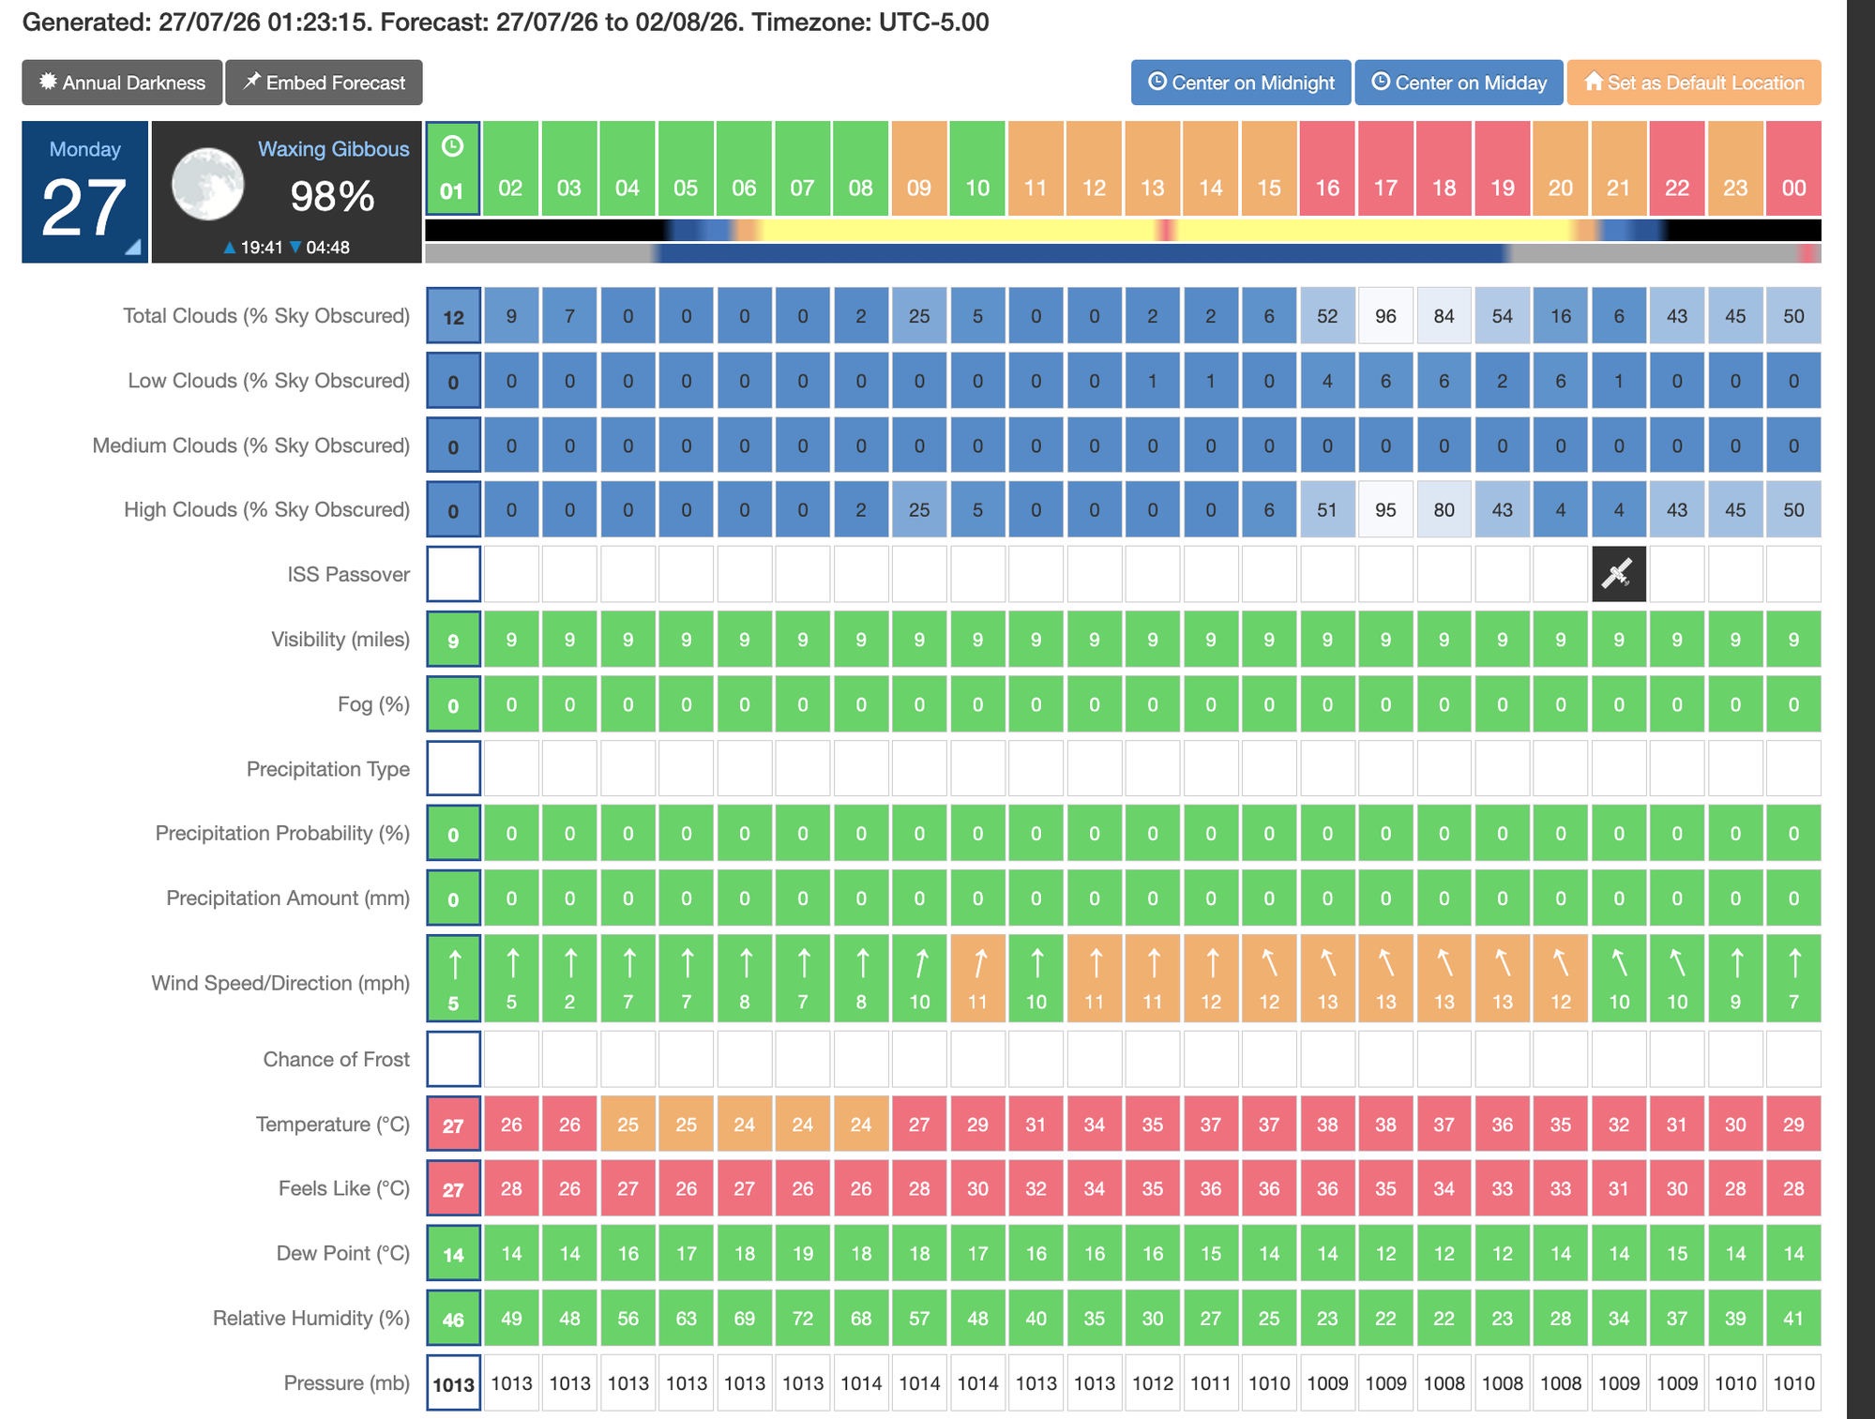Click the ISS satellite icon at hour 21
The height and width of the screenshot is (1419, 1875).
coord(1618,574)
